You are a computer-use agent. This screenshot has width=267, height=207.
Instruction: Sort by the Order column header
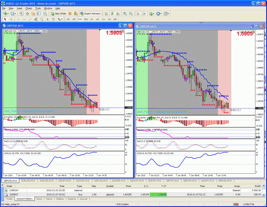point(15,186)
